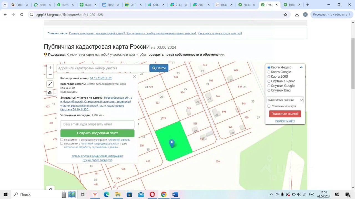Click the Найти search button
The width and height of the screenshot is (355, 199).
[x=159, y=68]
